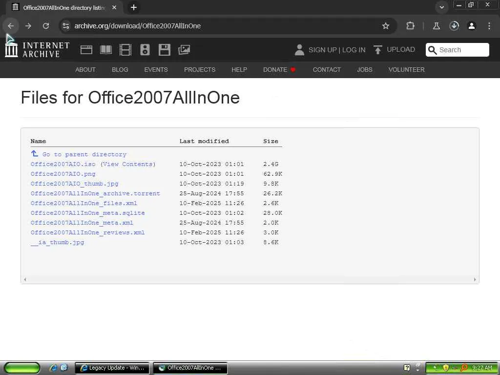Bookmark this page with the star icon

pyautogui.click(x=386, y=26)
